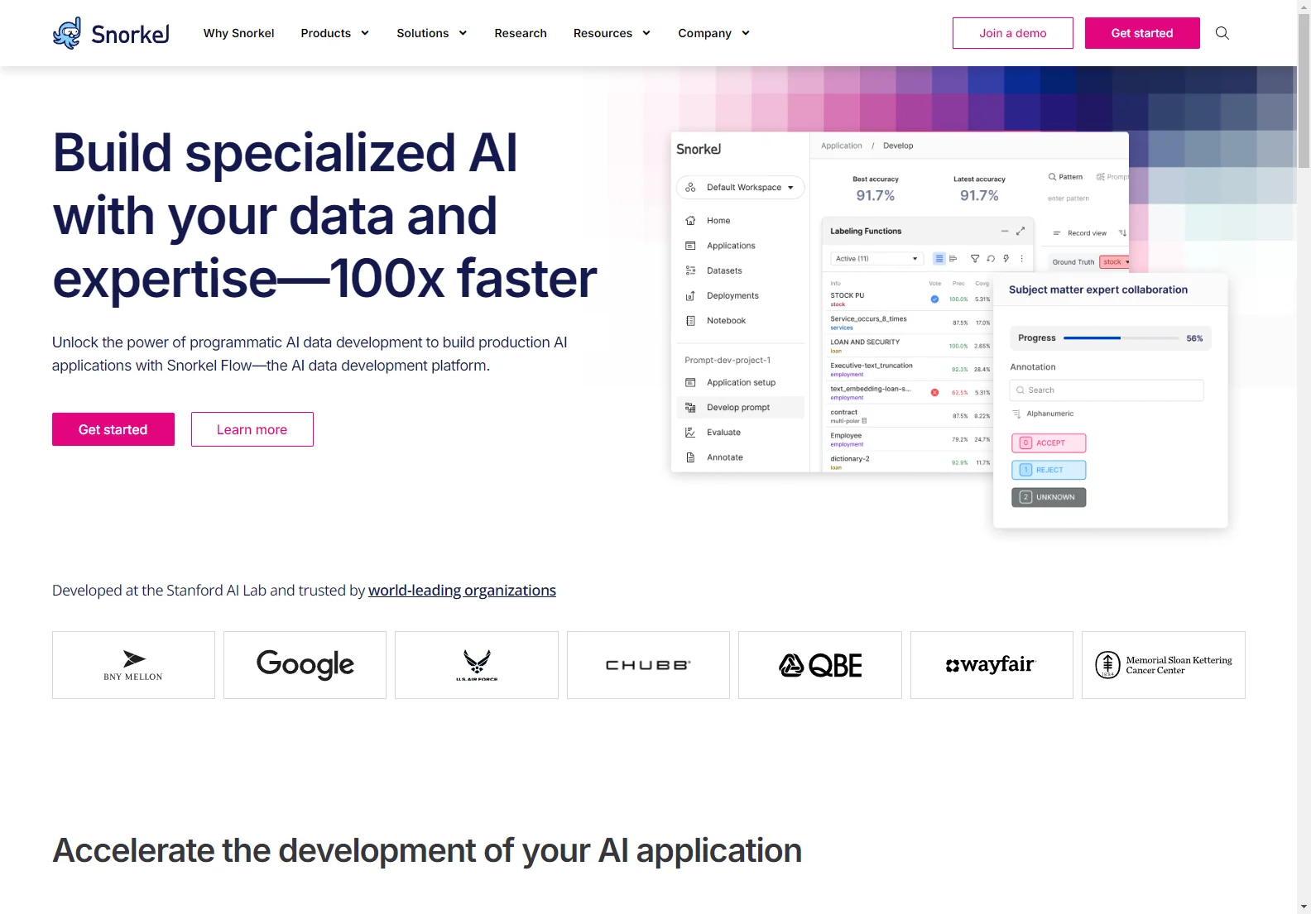Image resolution: width=1311 pixels, height=914 pixels.
Task: Expand the Company menu chevron
Action: pos(746,33)
